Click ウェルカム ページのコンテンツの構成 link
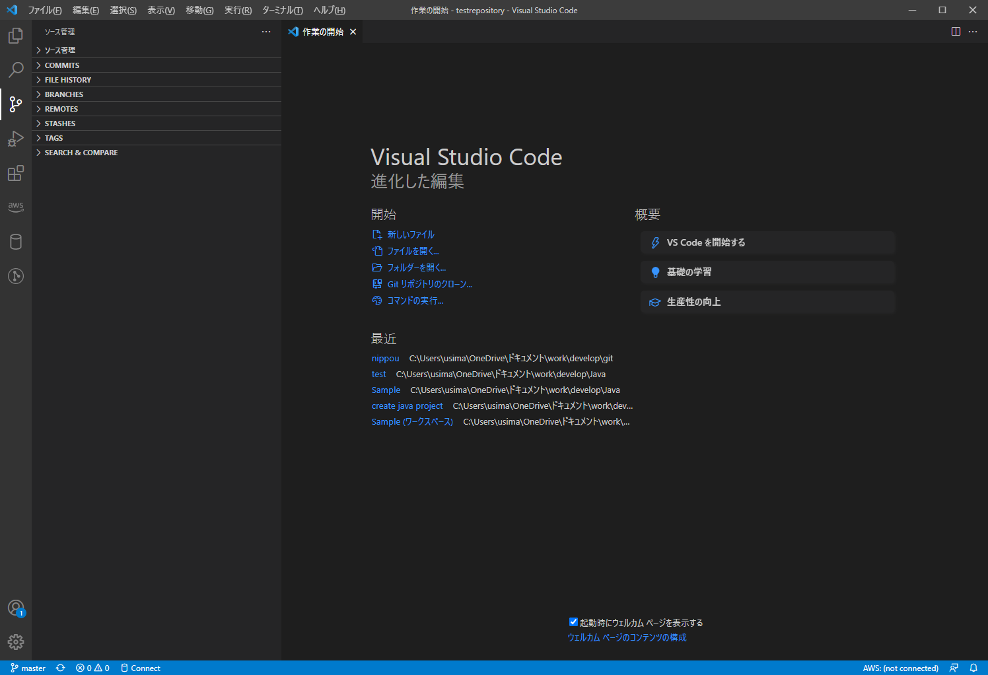 [627, 637]
